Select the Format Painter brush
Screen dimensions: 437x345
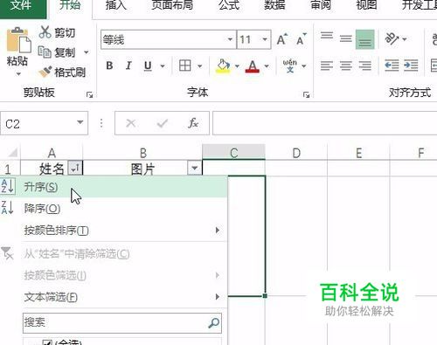(62, 72)
